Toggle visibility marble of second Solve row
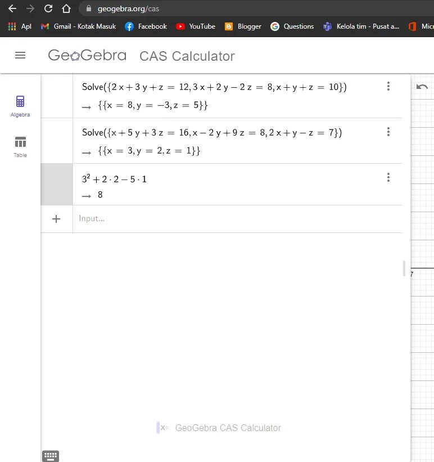 (57, 141)
